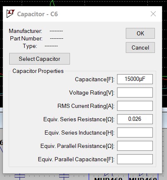
Task: Focus the Equiv. Parallel Resistance field
Action: tap(135, 146)
